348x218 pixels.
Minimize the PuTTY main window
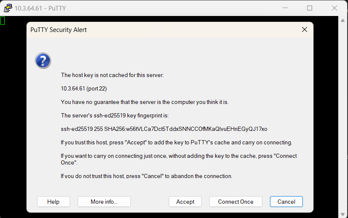coord(285,8)
